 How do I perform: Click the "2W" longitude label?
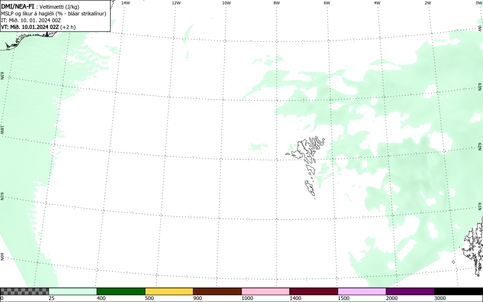pos(427,3)
